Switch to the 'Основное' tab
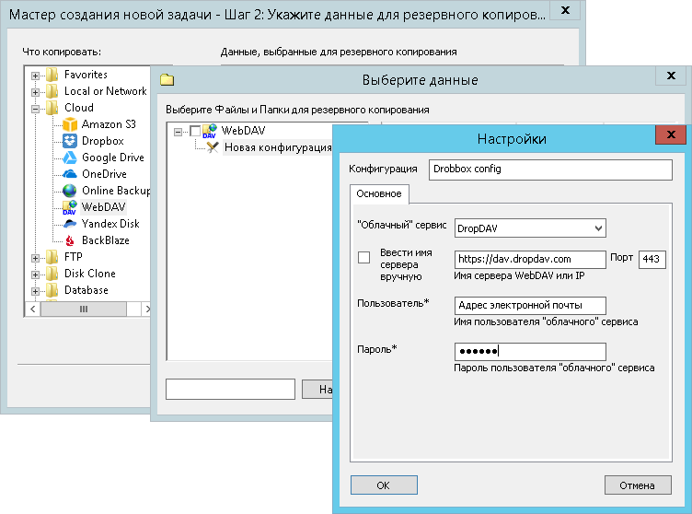 pyautogui.click(x=379, y=193)
